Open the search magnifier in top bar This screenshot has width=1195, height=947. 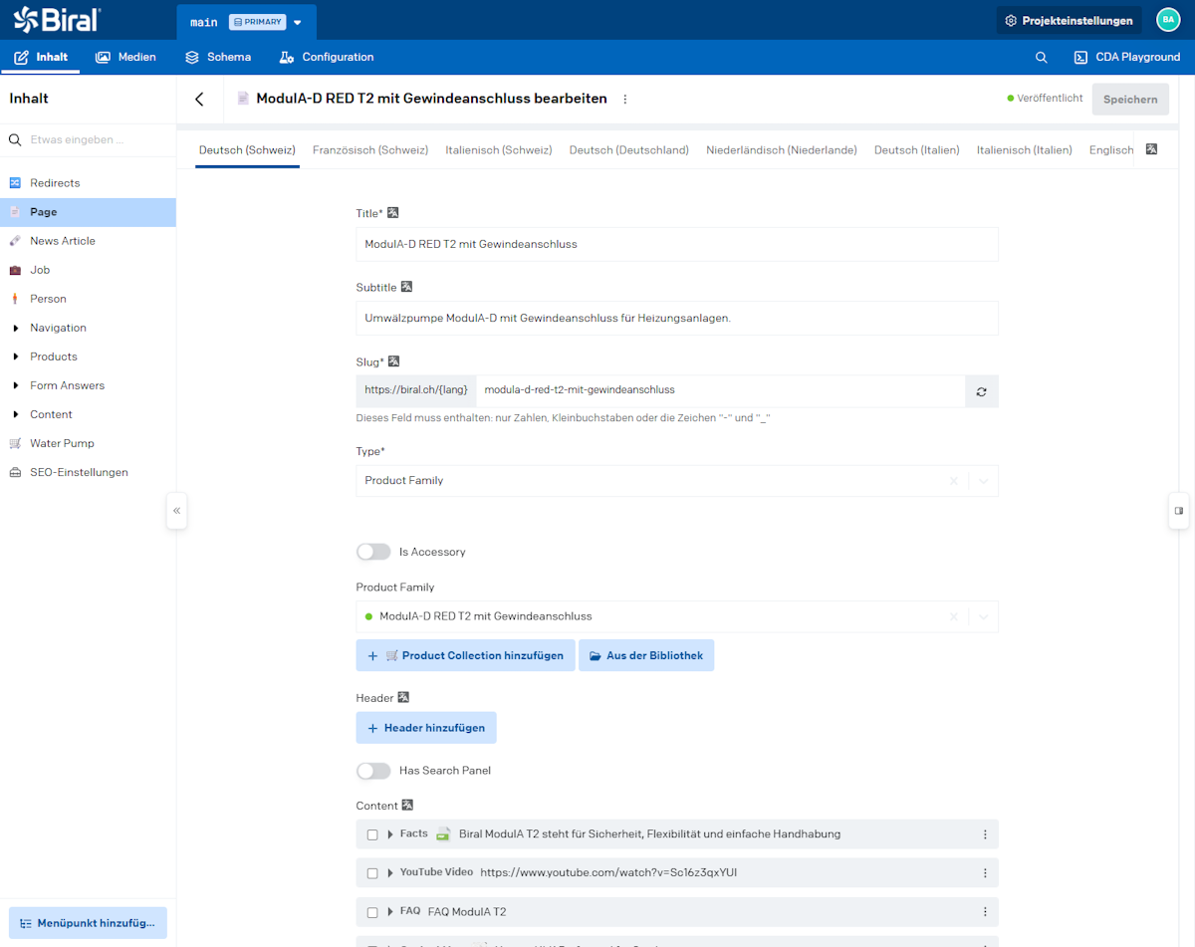pyautogui.click(x=1042, y=58)
